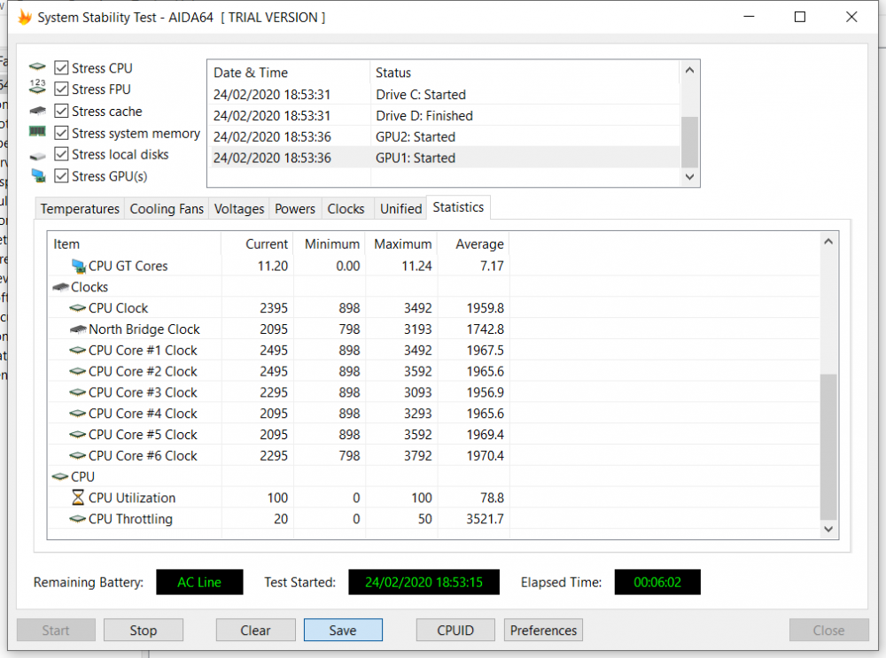This screenshot has height=658, width=886.
Task: Click the Item column header
Action: (x=135, y=244)
